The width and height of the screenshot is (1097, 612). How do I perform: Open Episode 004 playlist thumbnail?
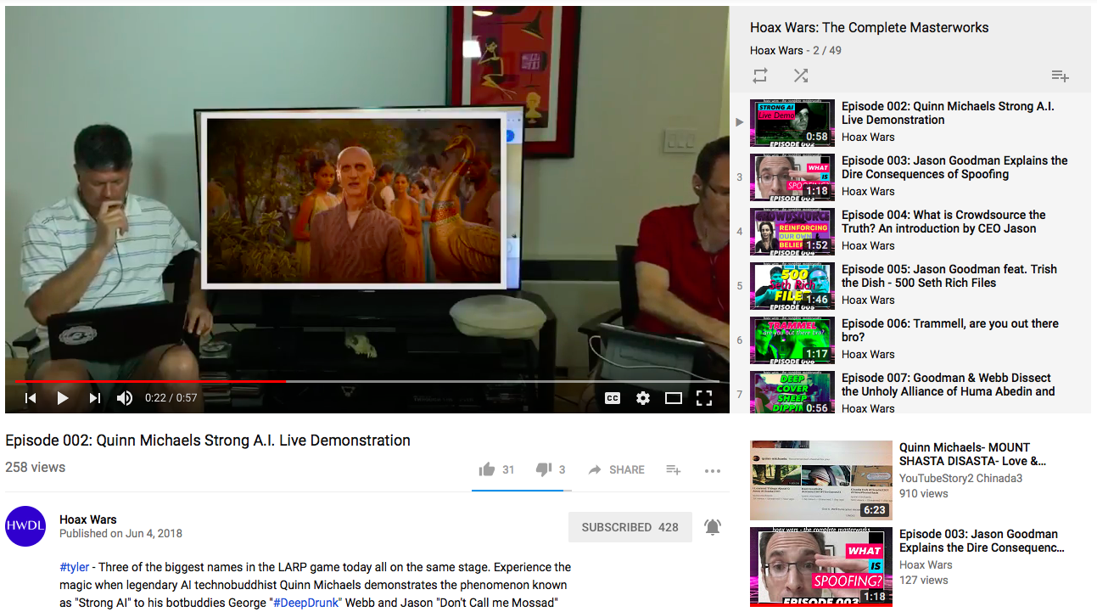click(x=792, y=231)
